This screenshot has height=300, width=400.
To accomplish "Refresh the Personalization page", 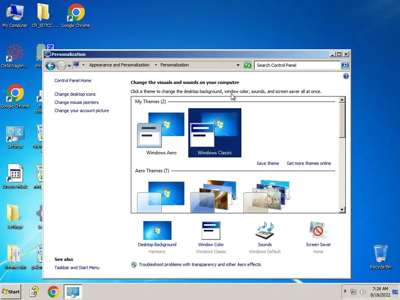I will coord(248,65).
